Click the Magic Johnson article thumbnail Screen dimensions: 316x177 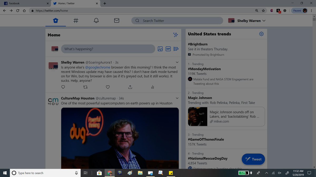pyautogui.click(x=198, y=116)
